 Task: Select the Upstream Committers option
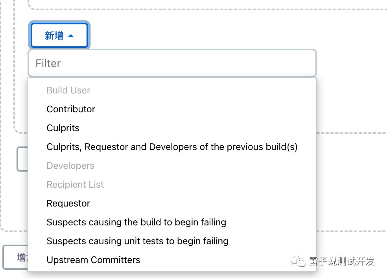point(93,260)
